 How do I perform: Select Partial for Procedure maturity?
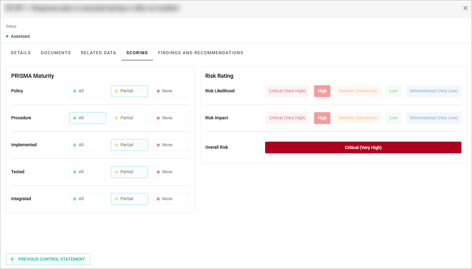[129, 118]
